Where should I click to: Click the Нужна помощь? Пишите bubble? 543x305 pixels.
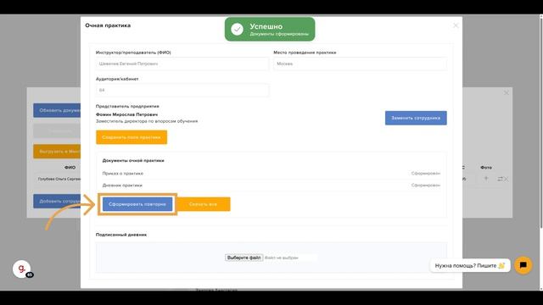click(470, 265)
